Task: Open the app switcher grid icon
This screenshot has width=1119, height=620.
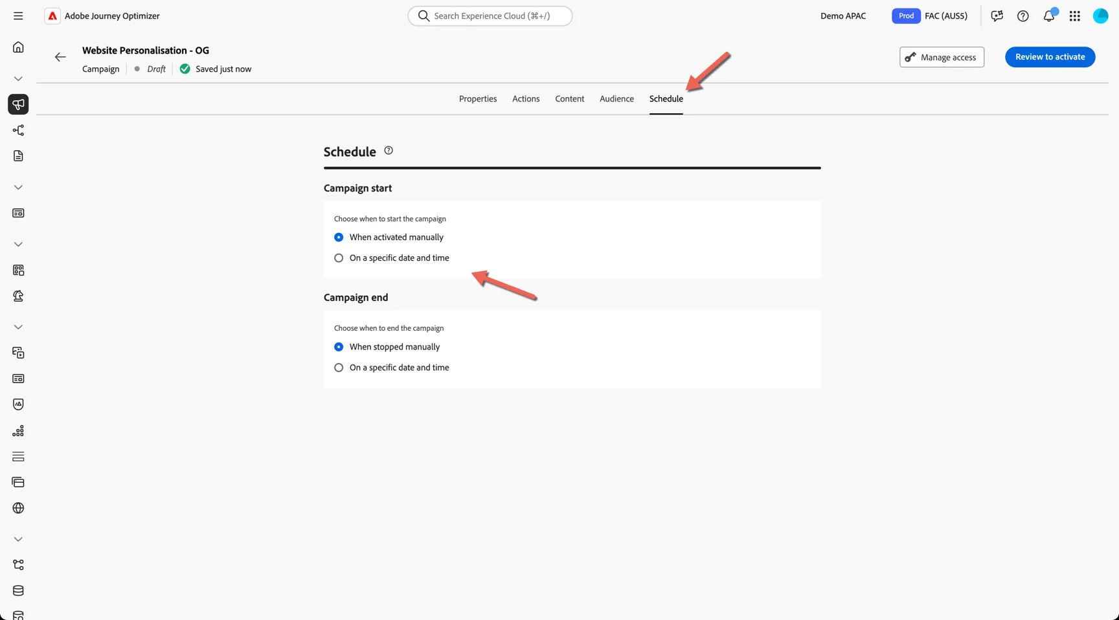Action: (1075, 16)
